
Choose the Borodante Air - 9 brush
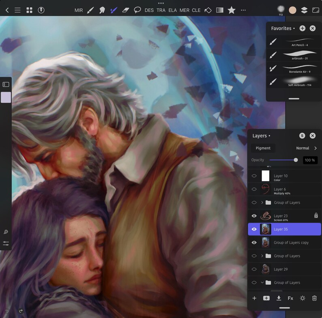click(x=294, y=68)
